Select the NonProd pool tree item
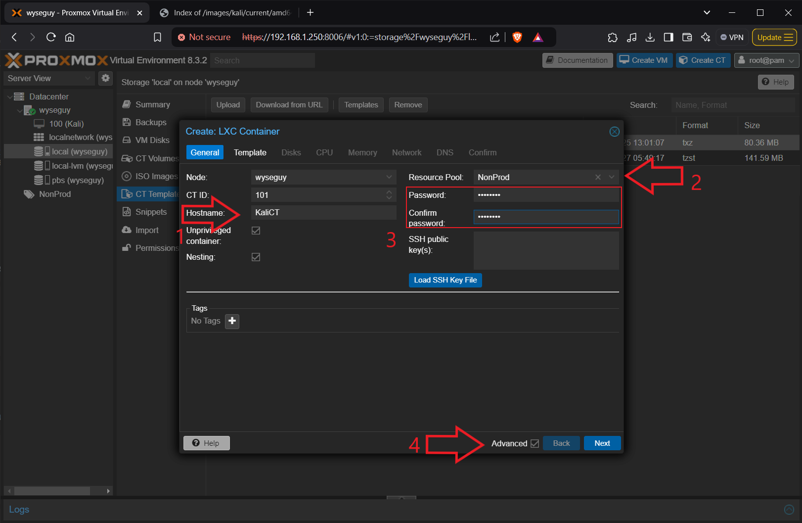 coord(47,194)
